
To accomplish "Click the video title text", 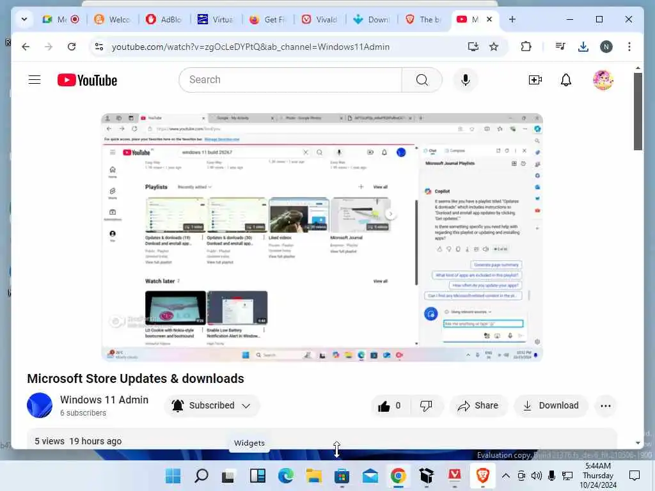I will click(x=136, y=378).
